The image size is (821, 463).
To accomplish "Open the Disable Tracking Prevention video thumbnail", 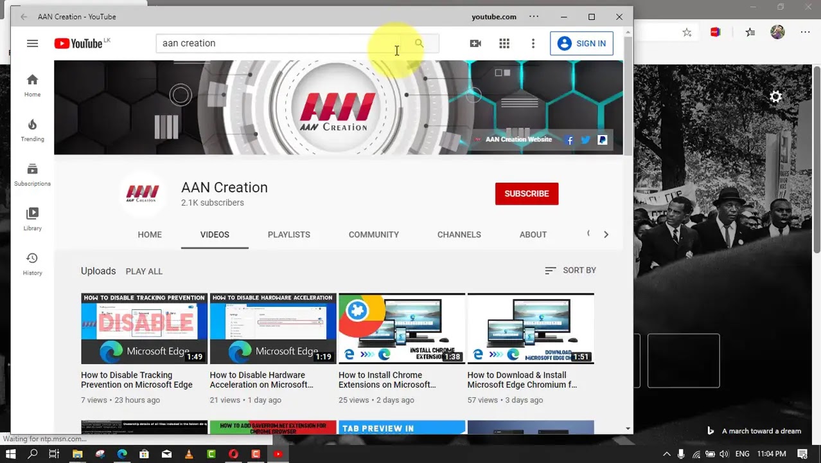I will (x=144, y=329).
